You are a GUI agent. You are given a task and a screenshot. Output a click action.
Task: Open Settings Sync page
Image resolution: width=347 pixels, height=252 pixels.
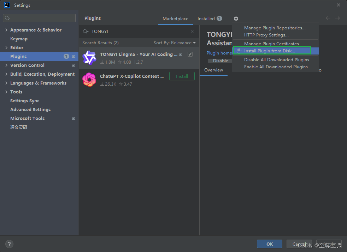(25, 101)
